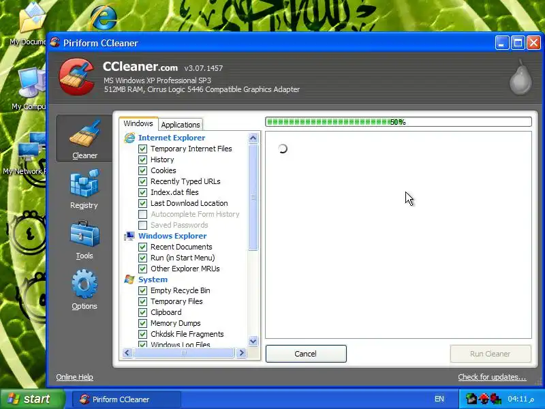Toggle Empty Recycle Bin checkbox
Screen dimensions: 545x409
142,290
